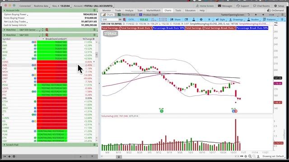Image resolution: width=289 pixels, height=162 pixels.
Task: Open the Studies dropdown menu
Action: pyautogui.click(x=254, y=19)
